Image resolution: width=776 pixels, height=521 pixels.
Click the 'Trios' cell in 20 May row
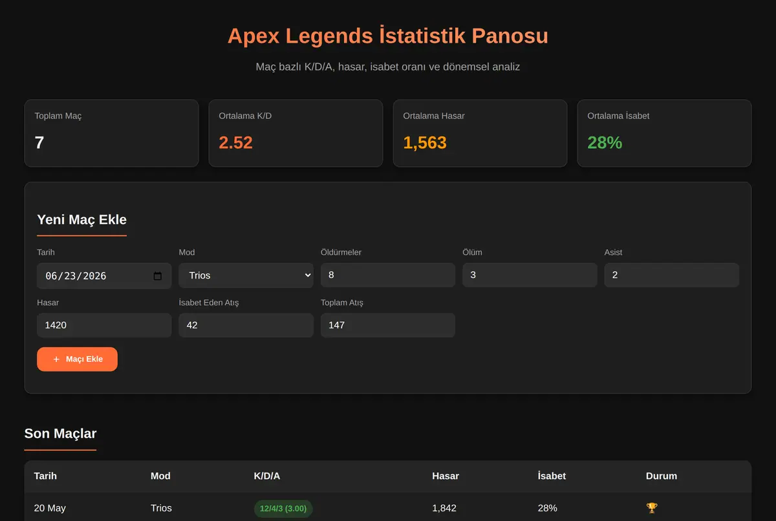(161, 508)
